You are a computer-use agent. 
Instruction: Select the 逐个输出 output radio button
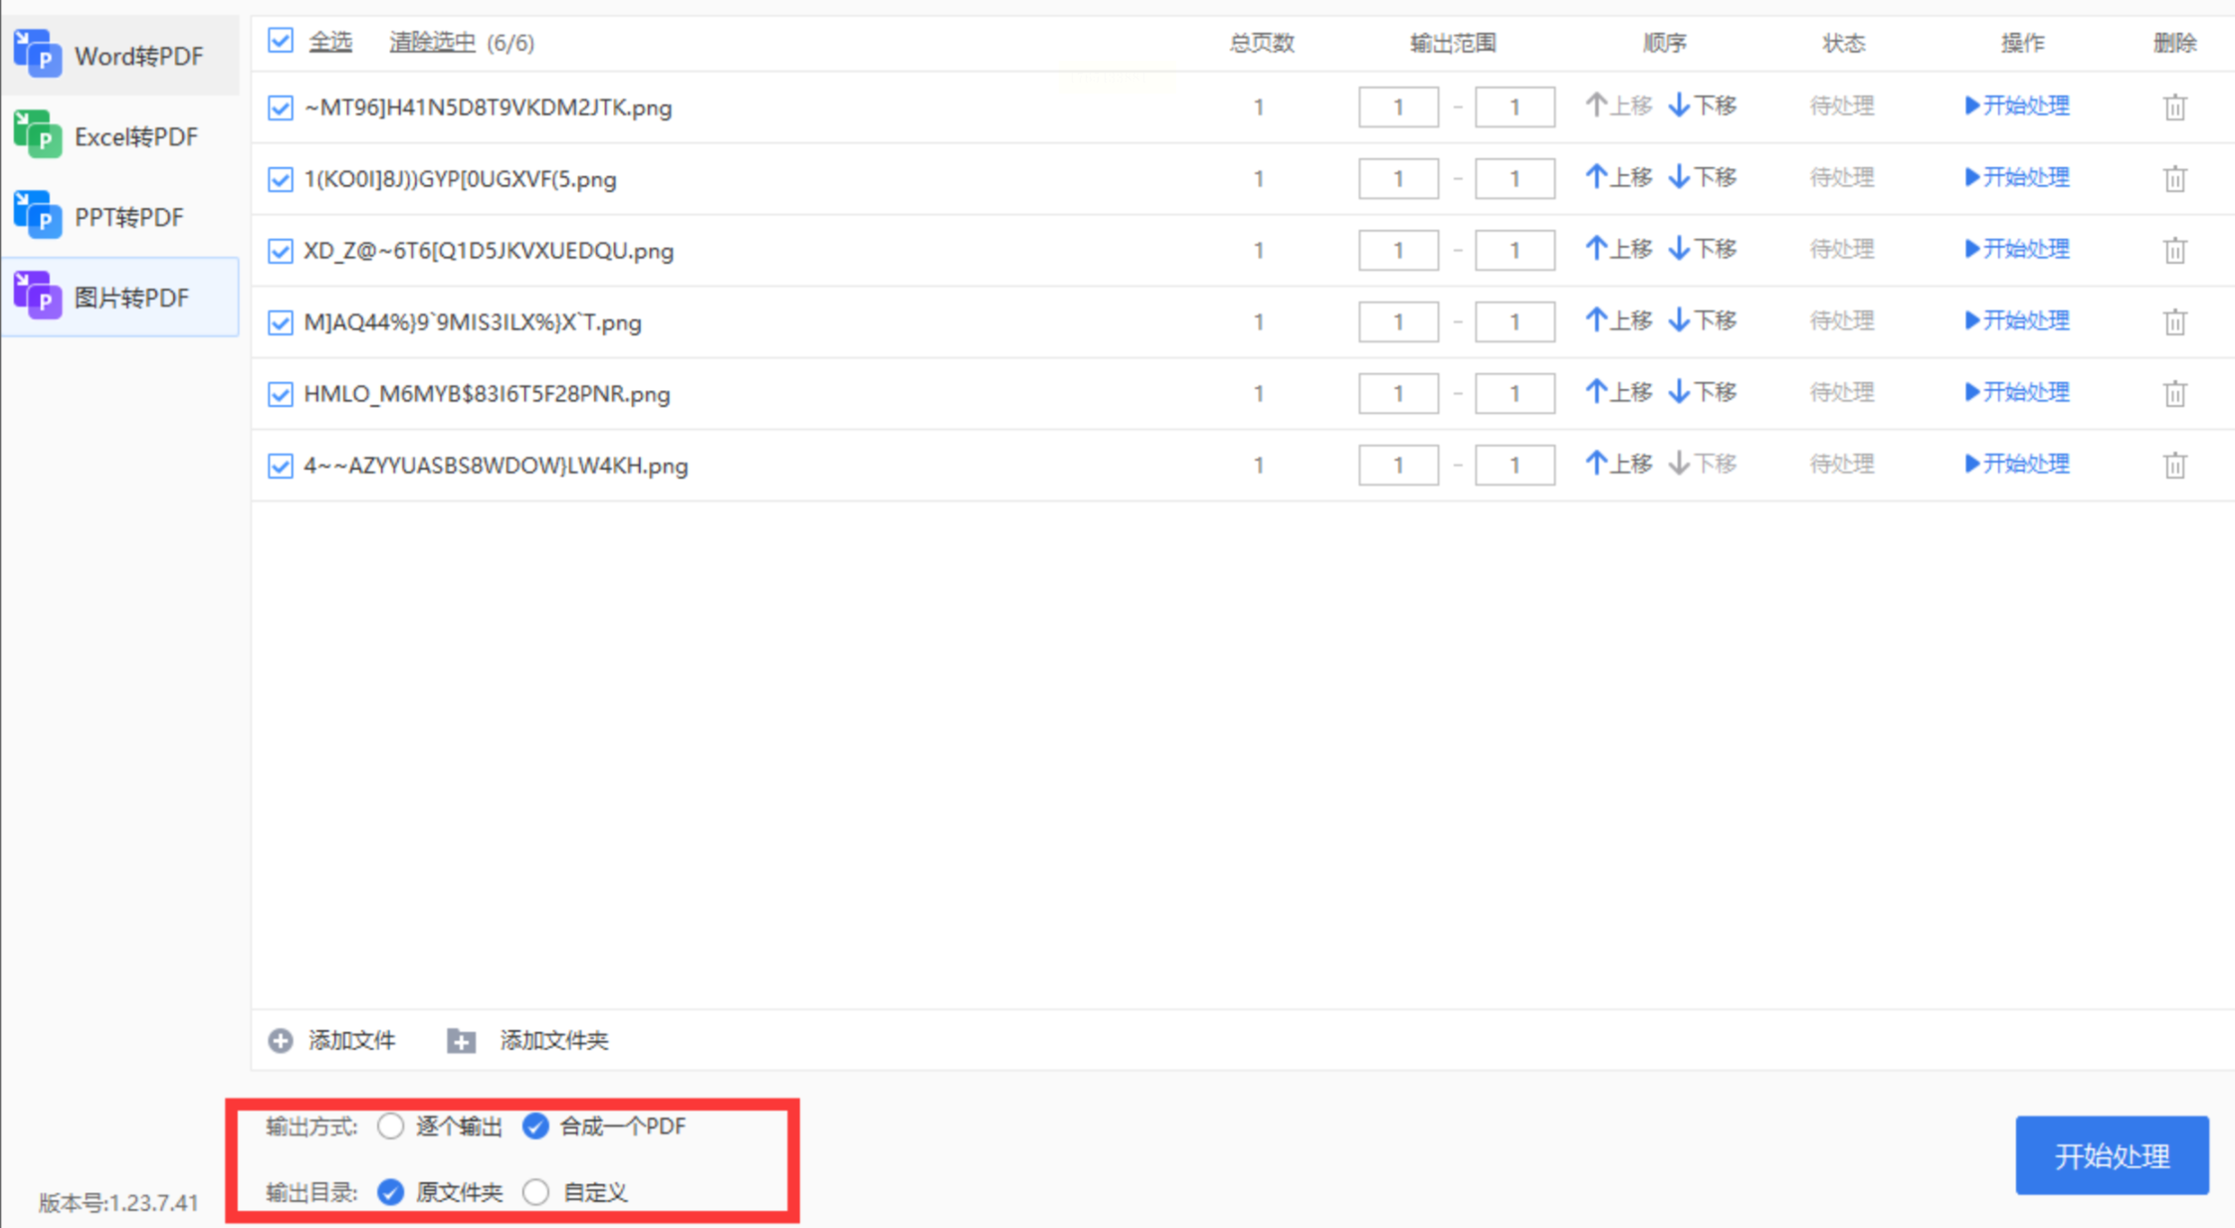[391, 1126]
